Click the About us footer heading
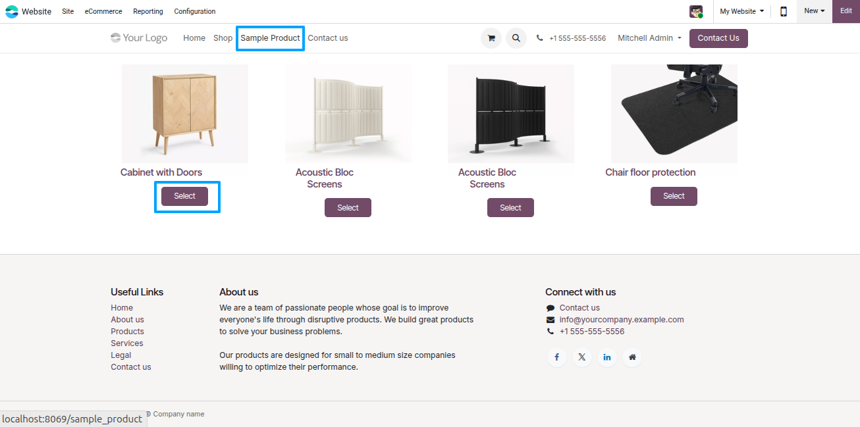 [x=239, y=292]
